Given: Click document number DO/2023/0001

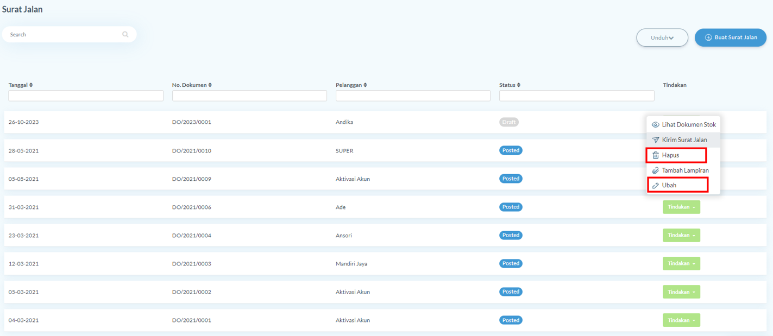Looking at the screenshot, I should [x=192, y=122].
